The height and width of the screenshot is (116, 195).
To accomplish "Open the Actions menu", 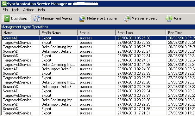I will click(29, 10).
